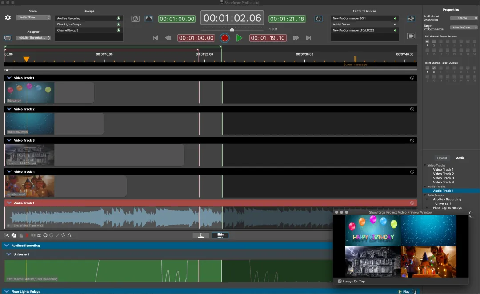
Task: Skip to the end of timeline
Action: (308, 38)
